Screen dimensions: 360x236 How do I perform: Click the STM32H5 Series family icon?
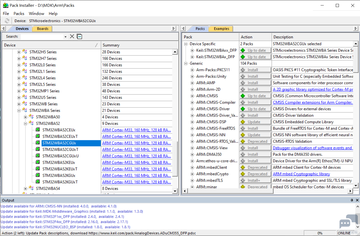(x=25, y=52)
